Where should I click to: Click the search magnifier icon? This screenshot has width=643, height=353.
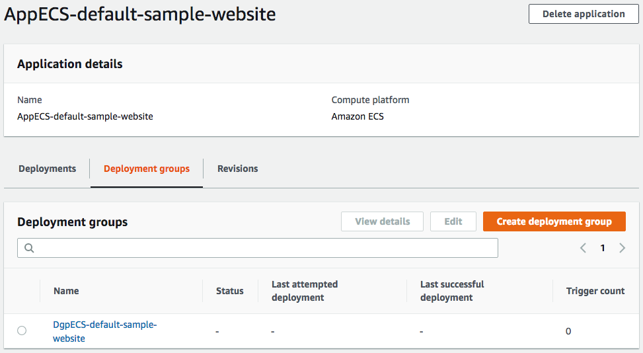29,249
